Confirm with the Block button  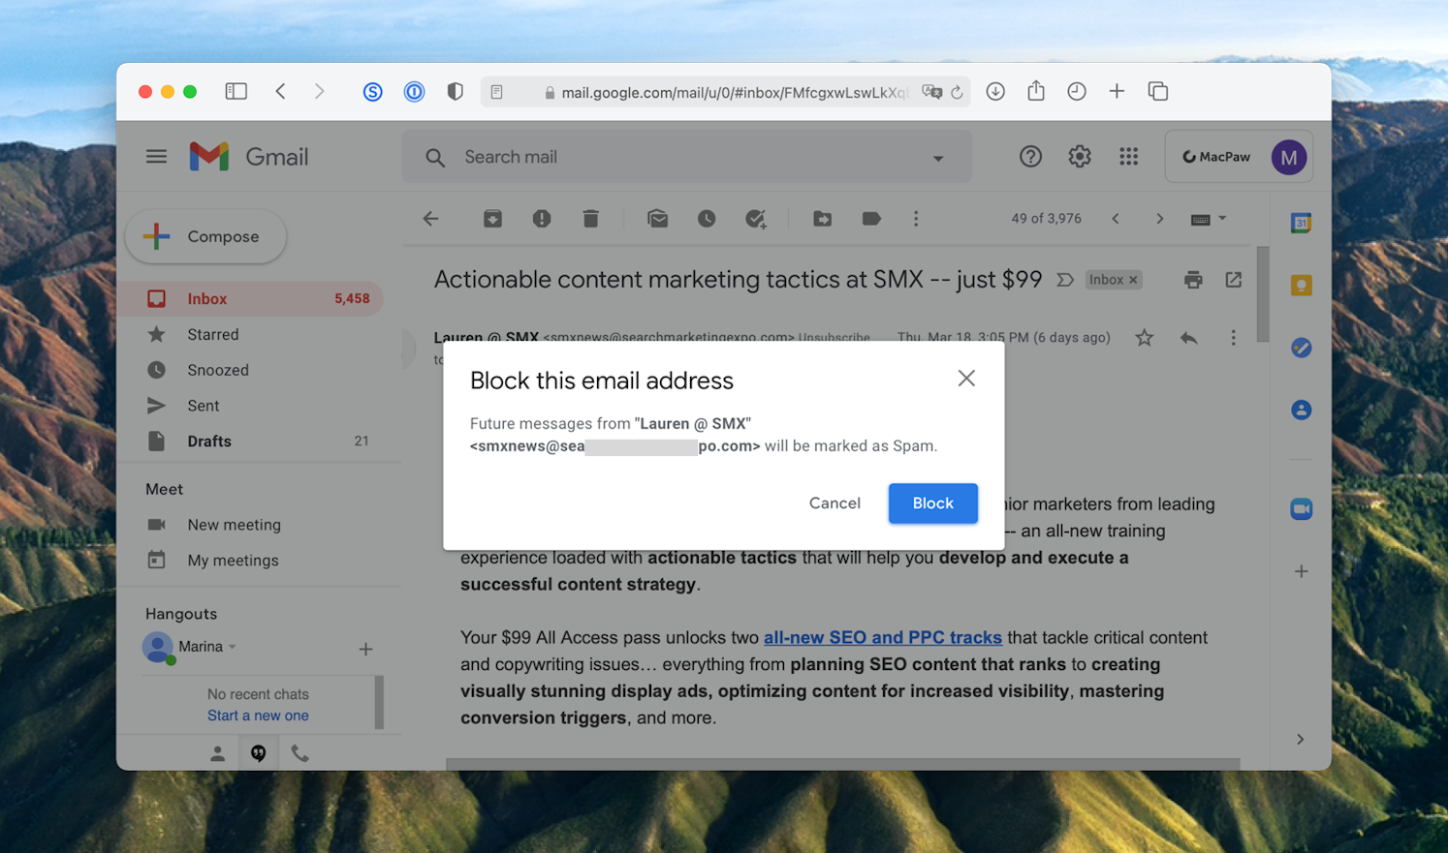(x=931, y=503)
